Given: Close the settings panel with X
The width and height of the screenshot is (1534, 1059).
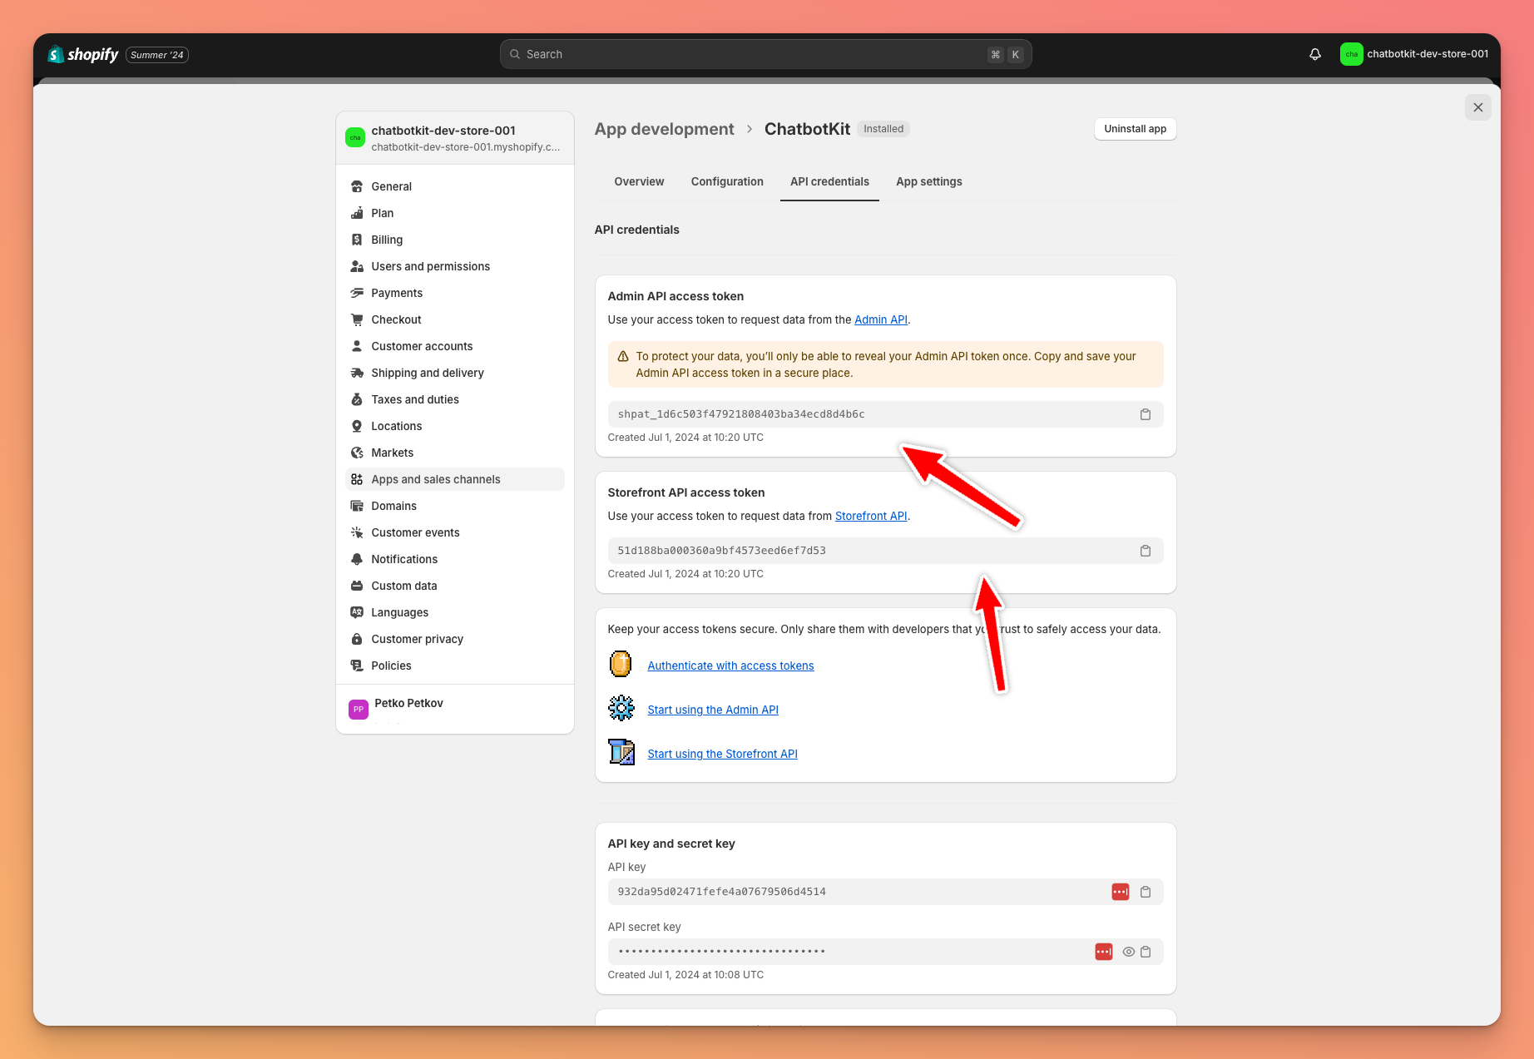Looking at the screenshot, I should pyautogui.click(x=1478, y=107).
